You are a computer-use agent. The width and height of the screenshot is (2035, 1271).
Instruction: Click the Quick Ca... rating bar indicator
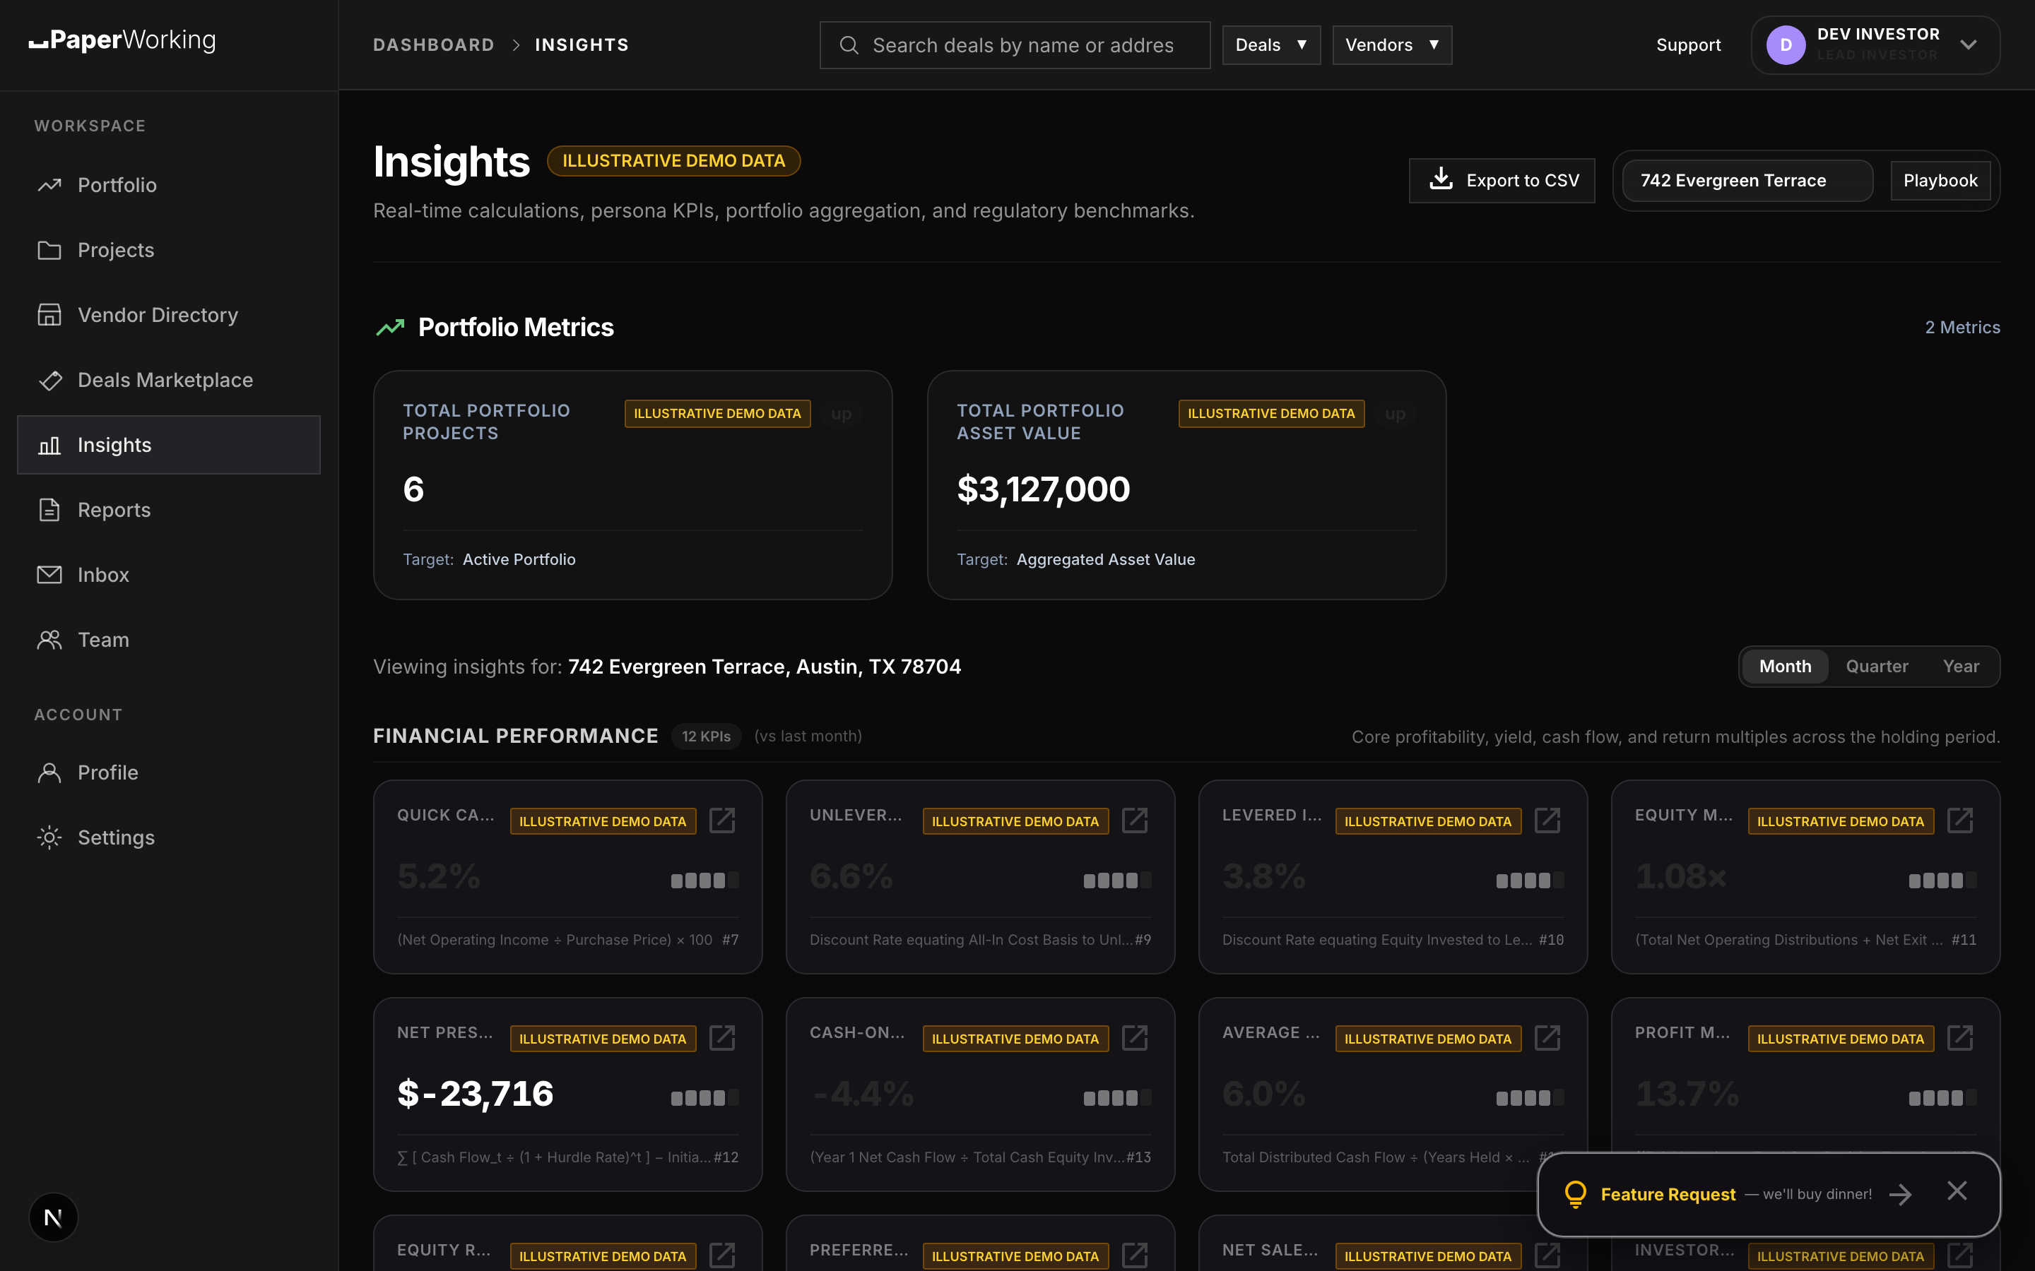click(704, 881)
